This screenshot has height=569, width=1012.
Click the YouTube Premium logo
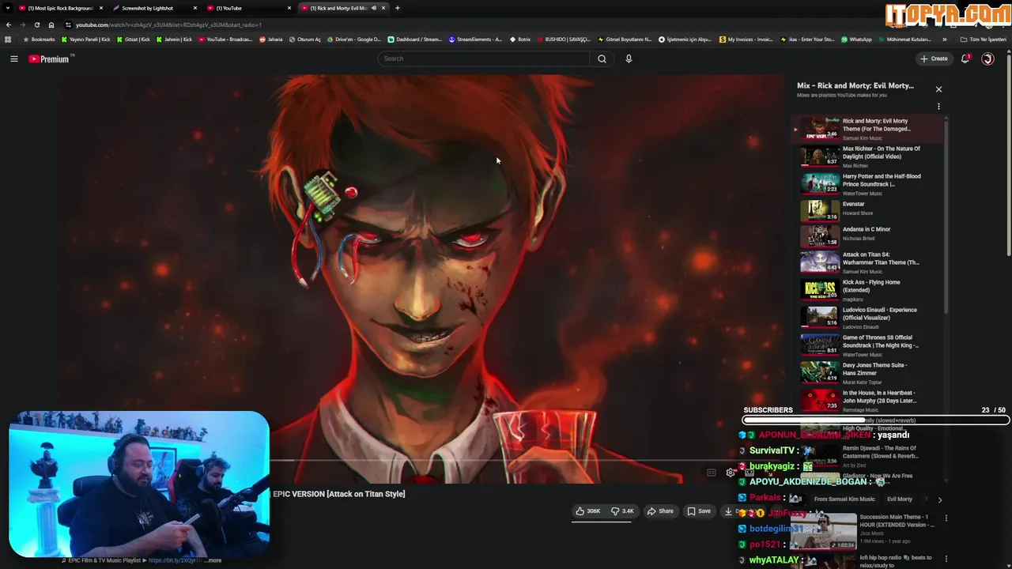coord(51,58)
